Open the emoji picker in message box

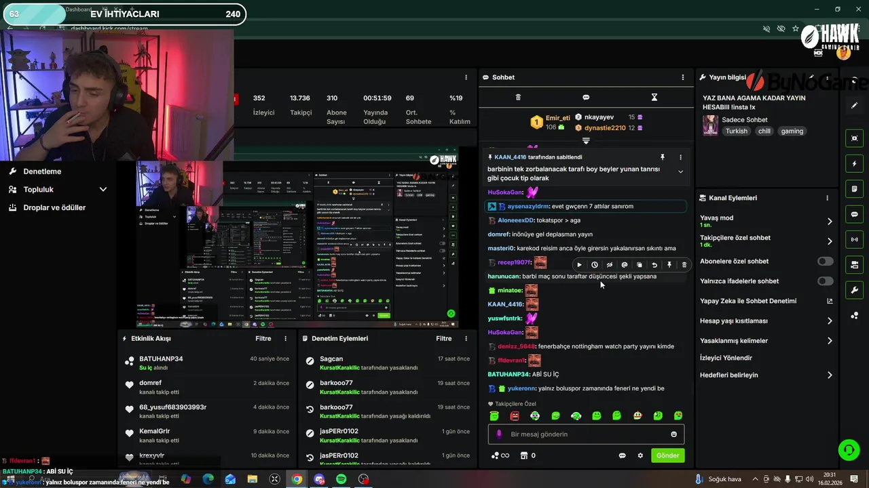(x=673, y=434)
